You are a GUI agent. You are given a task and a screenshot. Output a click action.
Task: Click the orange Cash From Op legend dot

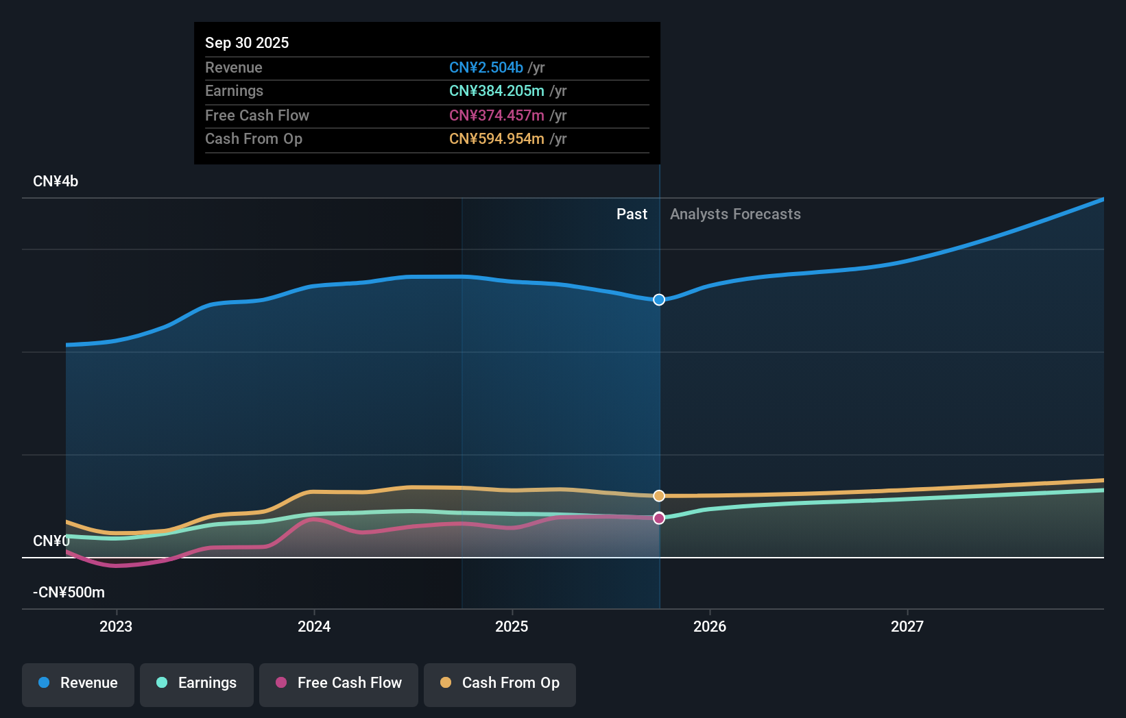click(x=446, y=683)
